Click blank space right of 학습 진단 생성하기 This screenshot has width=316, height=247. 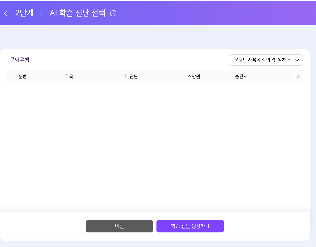267,226
